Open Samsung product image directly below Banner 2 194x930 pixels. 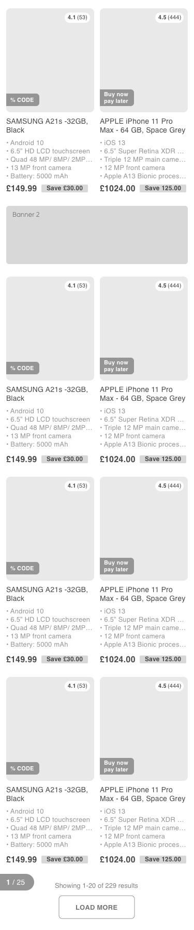click(x=50, y=329)
